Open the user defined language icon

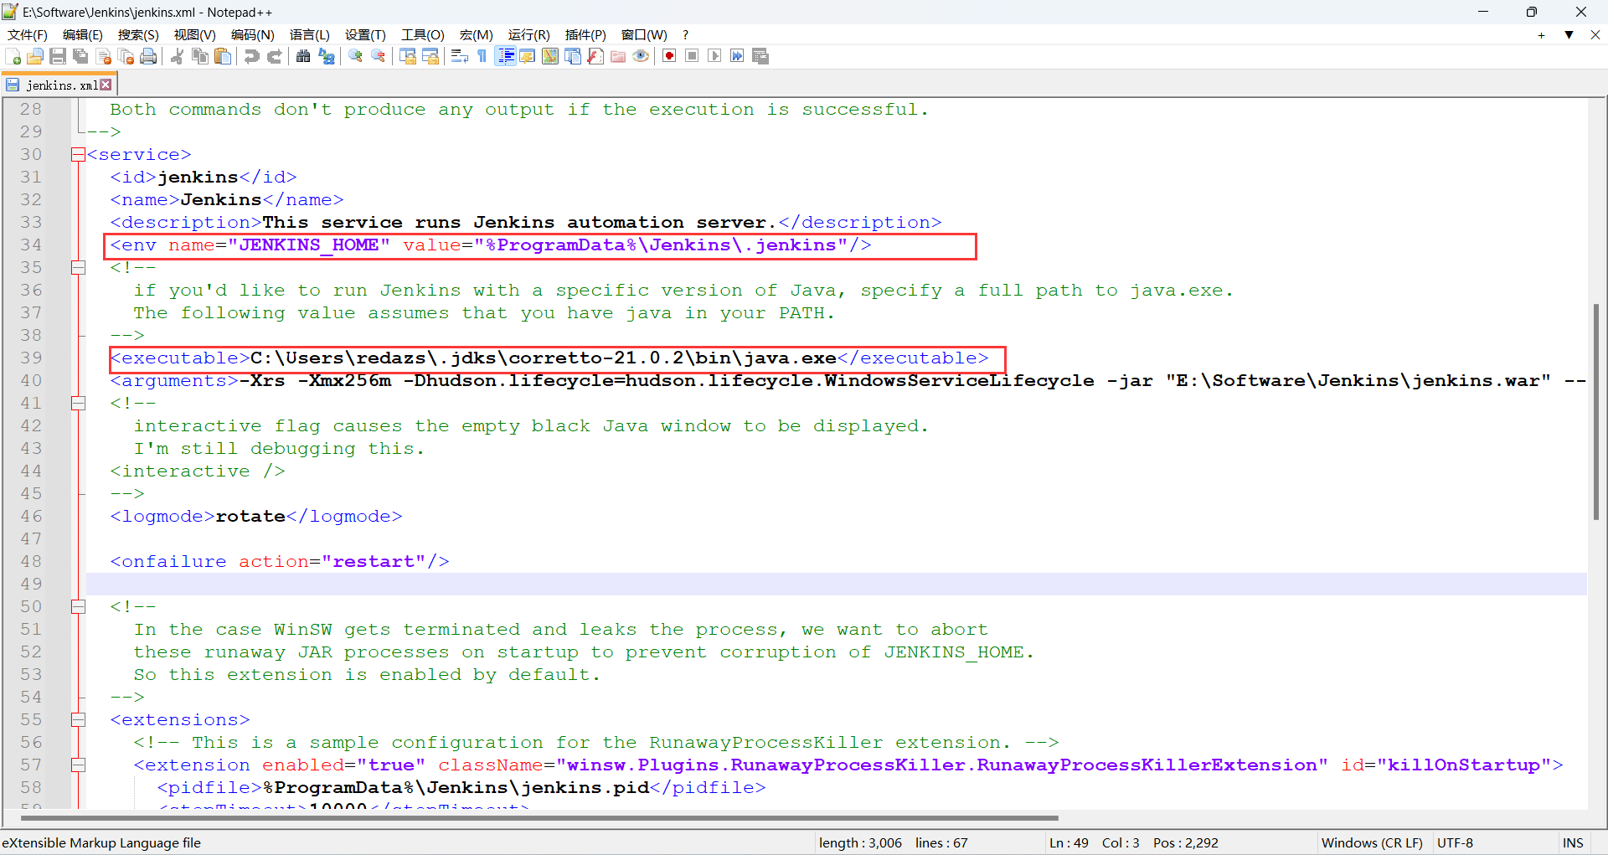click(x=528, y=56)
